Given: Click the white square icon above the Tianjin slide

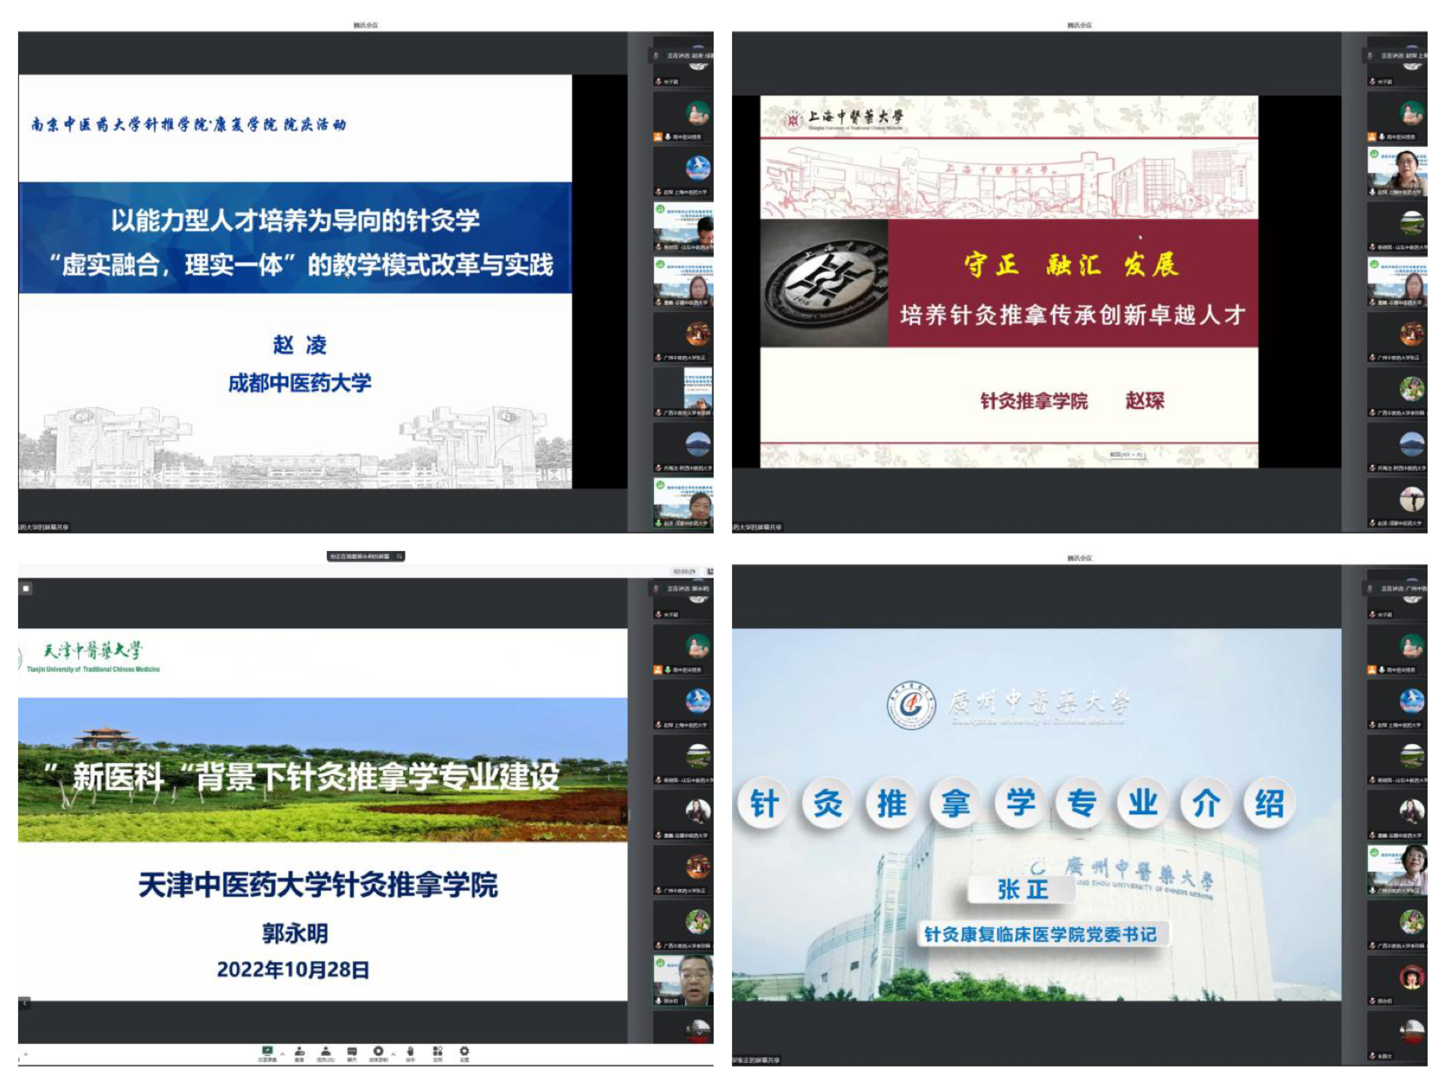Looking at the screenshot, I should coord(26,589).
